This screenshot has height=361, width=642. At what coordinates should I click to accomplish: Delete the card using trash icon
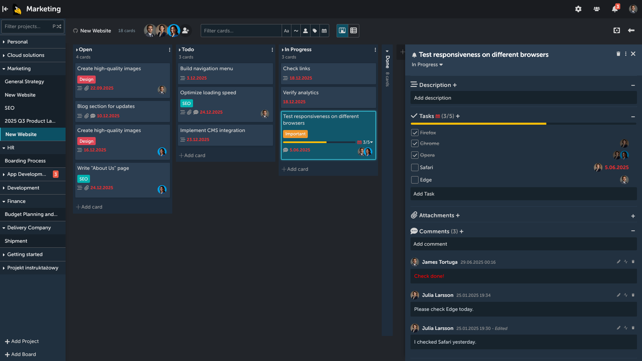(x=618, y=53)
